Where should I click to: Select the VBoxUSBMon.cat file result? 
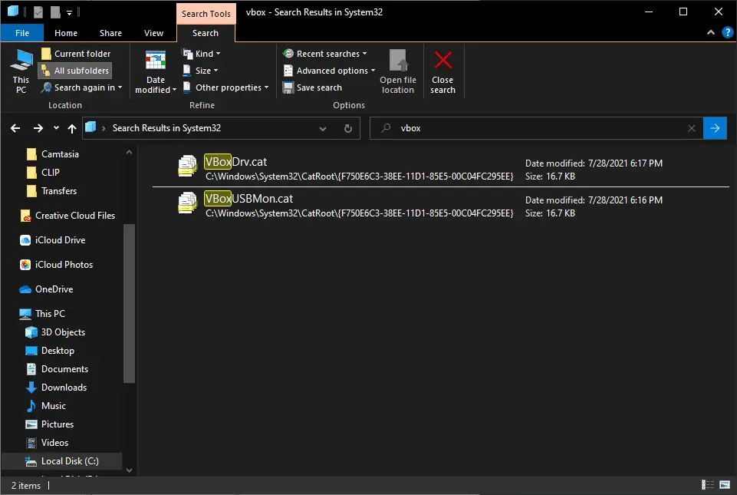[x=440, y=206]
